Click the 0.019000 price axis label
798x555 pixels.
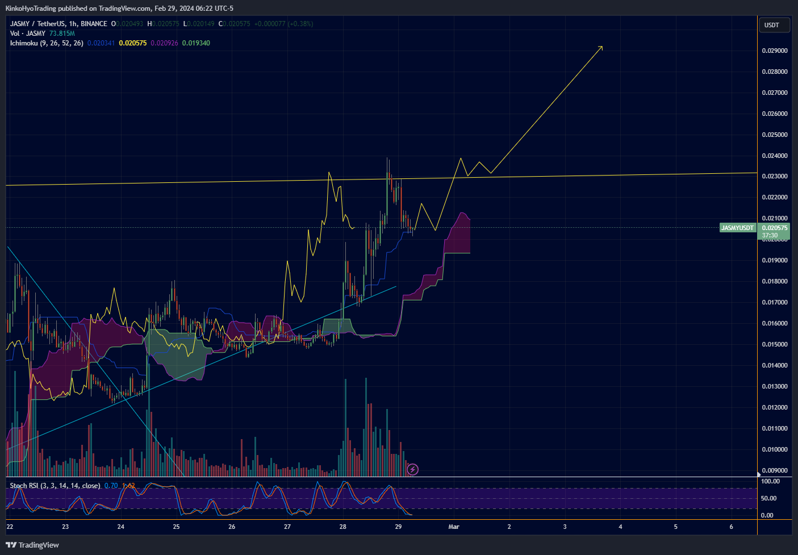(775, 260)
